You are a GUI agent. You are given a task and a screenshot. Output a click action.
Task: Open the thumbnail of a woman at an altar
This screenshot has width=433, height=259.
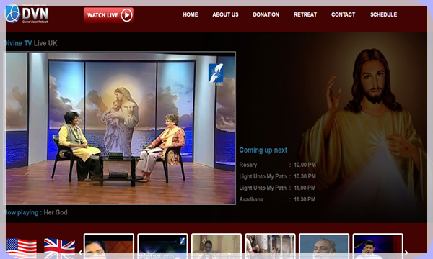point(216,246)
